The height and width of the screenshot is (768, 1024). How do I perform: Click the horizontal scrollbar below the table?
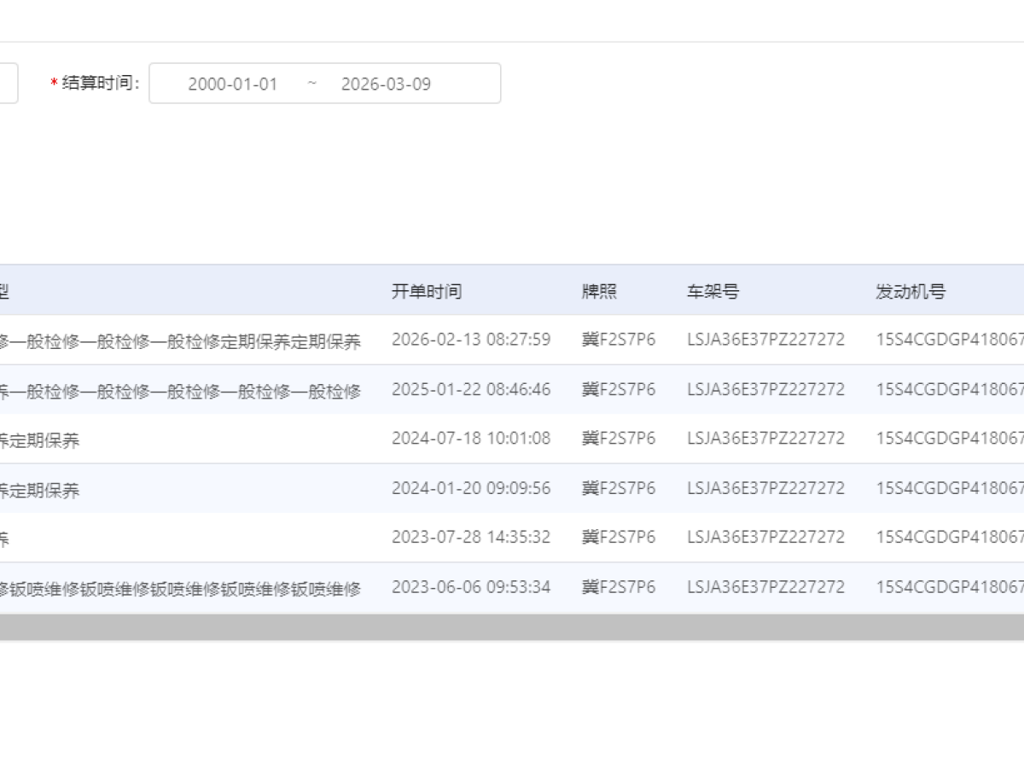(x=512, y=627)
